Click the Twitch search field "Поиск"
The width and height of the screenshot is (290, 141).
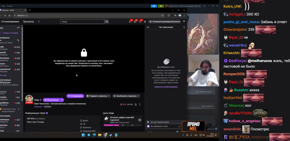(82, 22)
